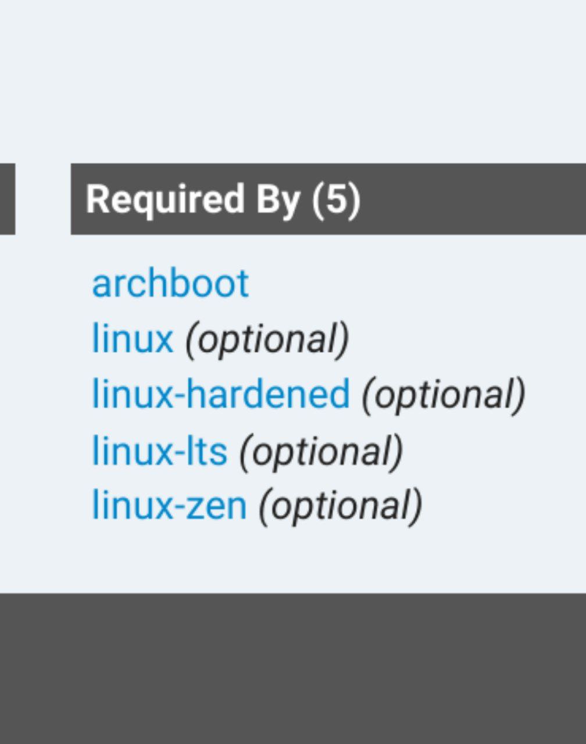The image size is (586, 744).
Task: Go to the linux-lts package page
Action: tap(159, 450)
